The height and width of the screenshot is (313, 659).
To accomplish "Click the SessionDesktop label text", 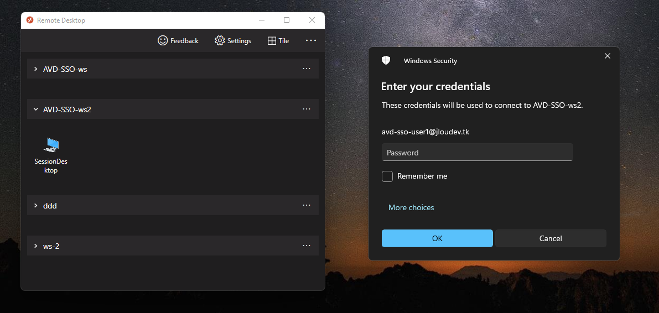I will 51,166.
